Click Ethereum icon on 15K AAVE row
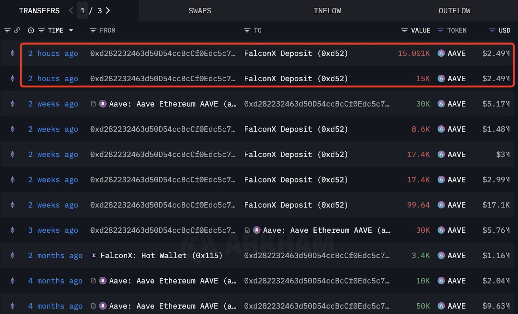The image size is (518, 314). pyautogui.click(x=13, y=78)
